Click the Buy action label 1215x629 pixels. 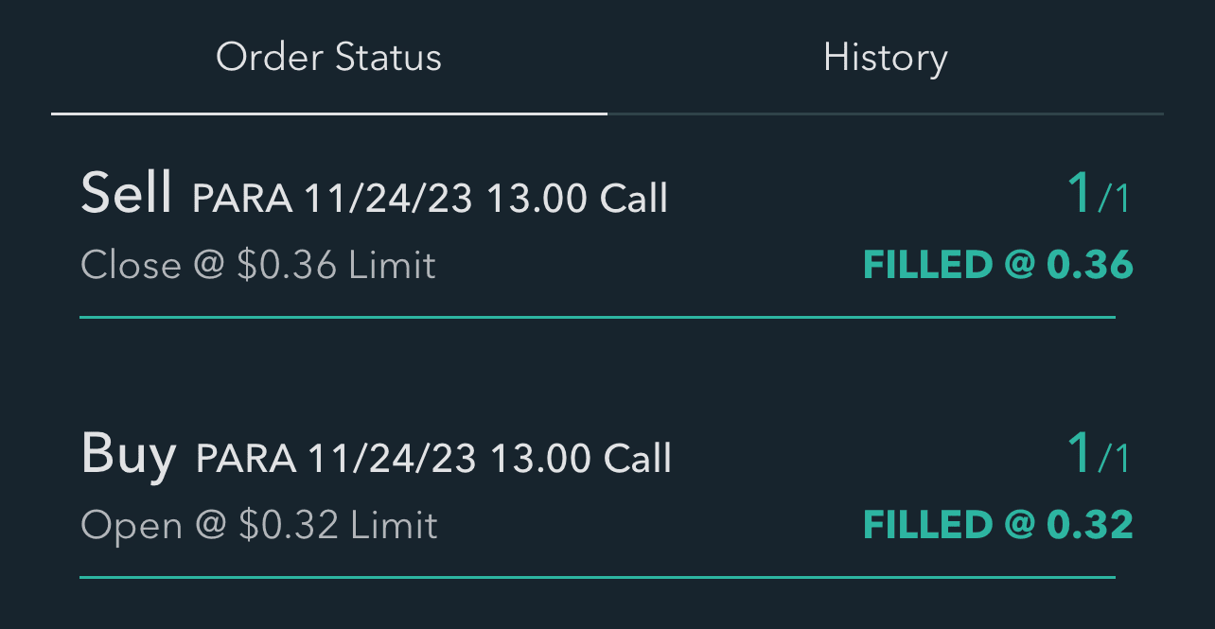(x=129, y=453)
